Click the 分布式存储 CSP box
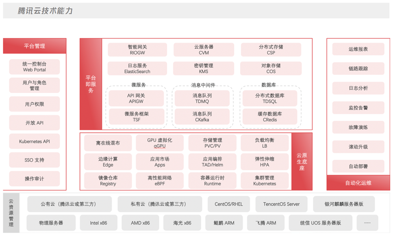Screen dimensions: 393x238 pyautogui.click(x=271, y=50)
